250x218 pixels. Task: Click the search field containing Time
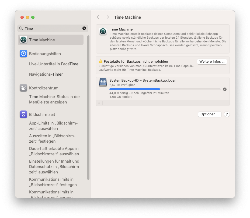coord(53,28)
